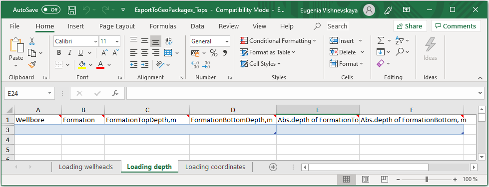Save the workbook with floppy icon
The image size is (489, 187).
pyautogui.click(x=72, y=10)
